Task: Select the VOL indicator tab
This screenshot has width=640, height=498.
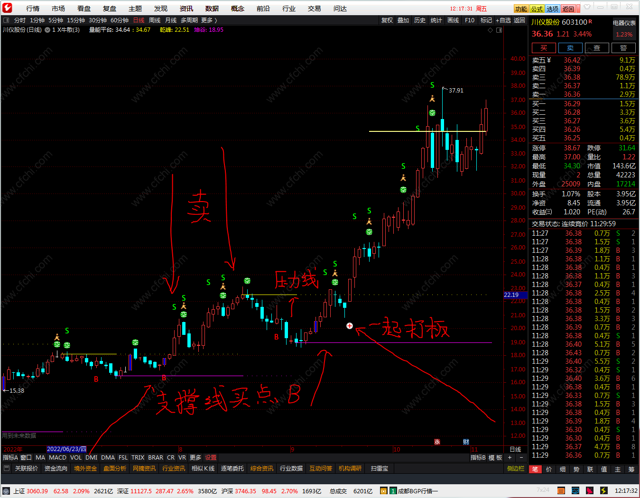Action: tap(76, 458)
